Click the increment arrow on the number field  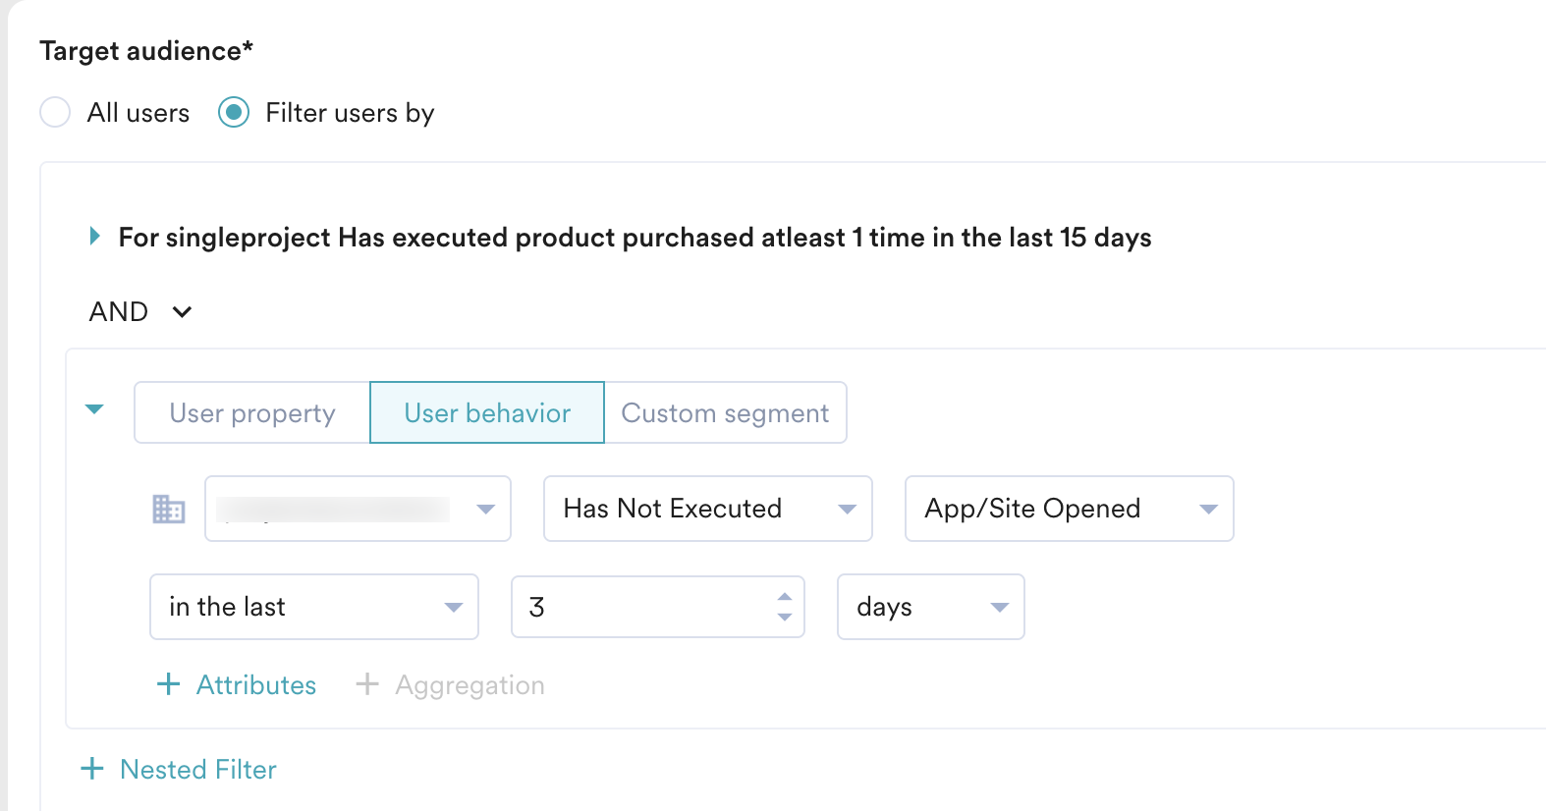(784, 595)
